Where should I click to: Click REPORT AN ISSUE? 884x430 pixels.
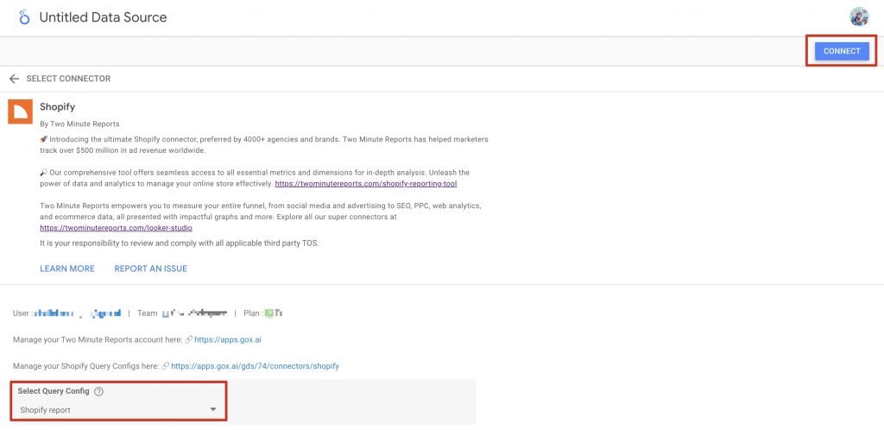click(150, 269)
